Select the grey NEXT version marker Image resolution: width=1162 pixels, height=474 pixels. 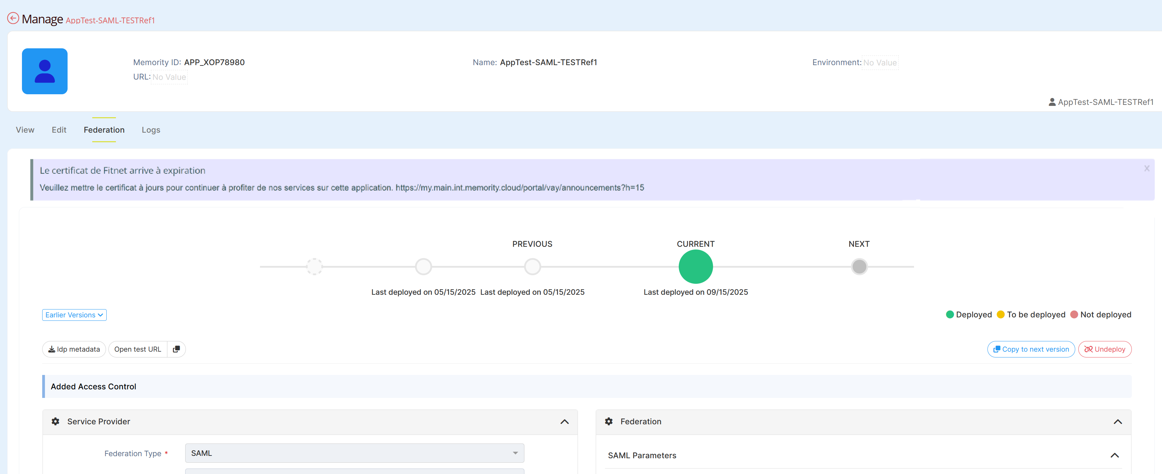point(859,267)
